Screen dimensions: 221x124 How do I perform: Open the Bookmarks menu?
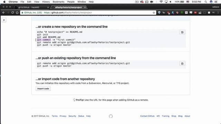coord(58,2)
